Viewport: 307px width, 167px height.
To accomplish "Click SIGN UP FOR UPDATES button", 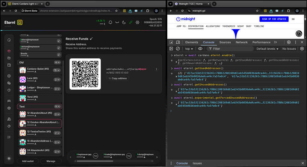I will (x=274, y=19).
